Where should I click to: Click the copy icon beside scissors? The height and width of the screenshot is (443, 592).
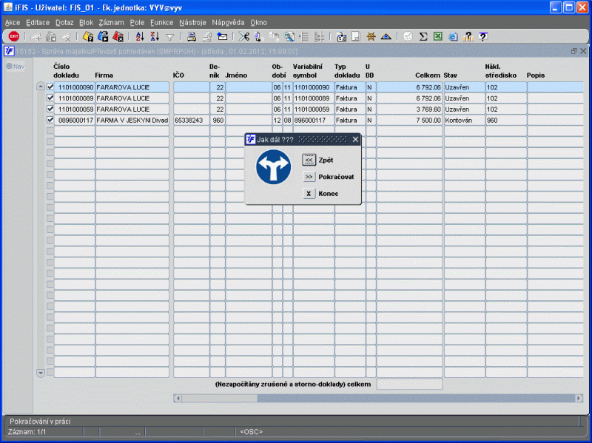[258, 36]
